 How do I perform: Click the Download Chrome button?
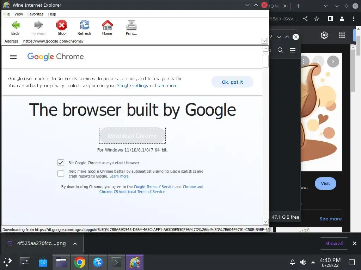click(132, 135)
